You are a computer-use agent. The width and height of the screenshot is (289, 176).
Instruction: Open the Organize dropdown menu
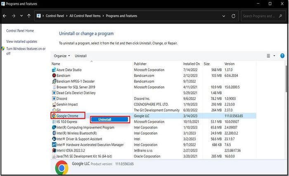[62, 56]
